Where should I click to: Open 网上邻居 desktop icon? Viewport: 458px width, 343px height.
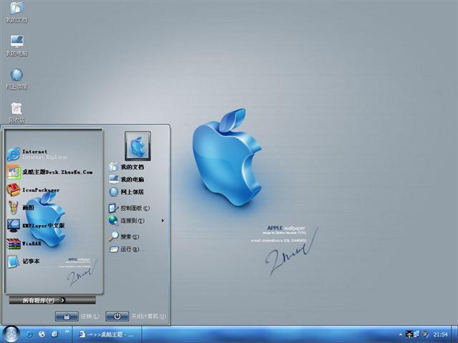(x=16, y=77)
